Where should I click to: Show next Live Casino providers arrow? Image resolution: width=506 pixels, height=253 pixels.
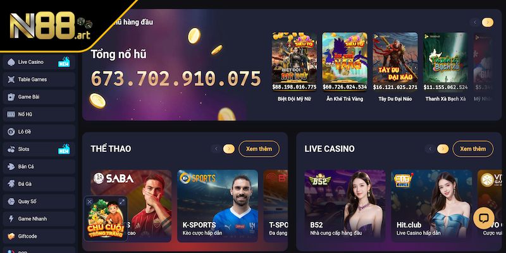pos(443,149)
